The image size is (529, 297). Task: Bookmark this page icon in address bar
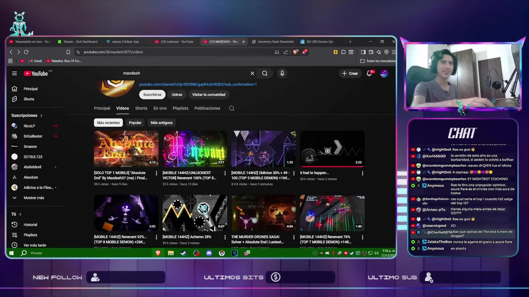point(68,52)
